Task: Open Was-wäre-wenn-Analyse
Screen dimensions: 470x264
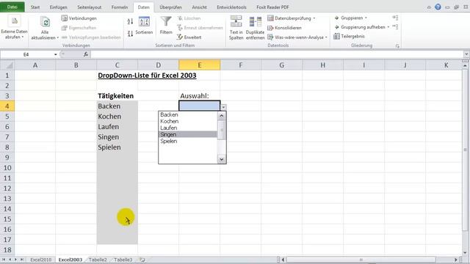Action: pos(297,37)
